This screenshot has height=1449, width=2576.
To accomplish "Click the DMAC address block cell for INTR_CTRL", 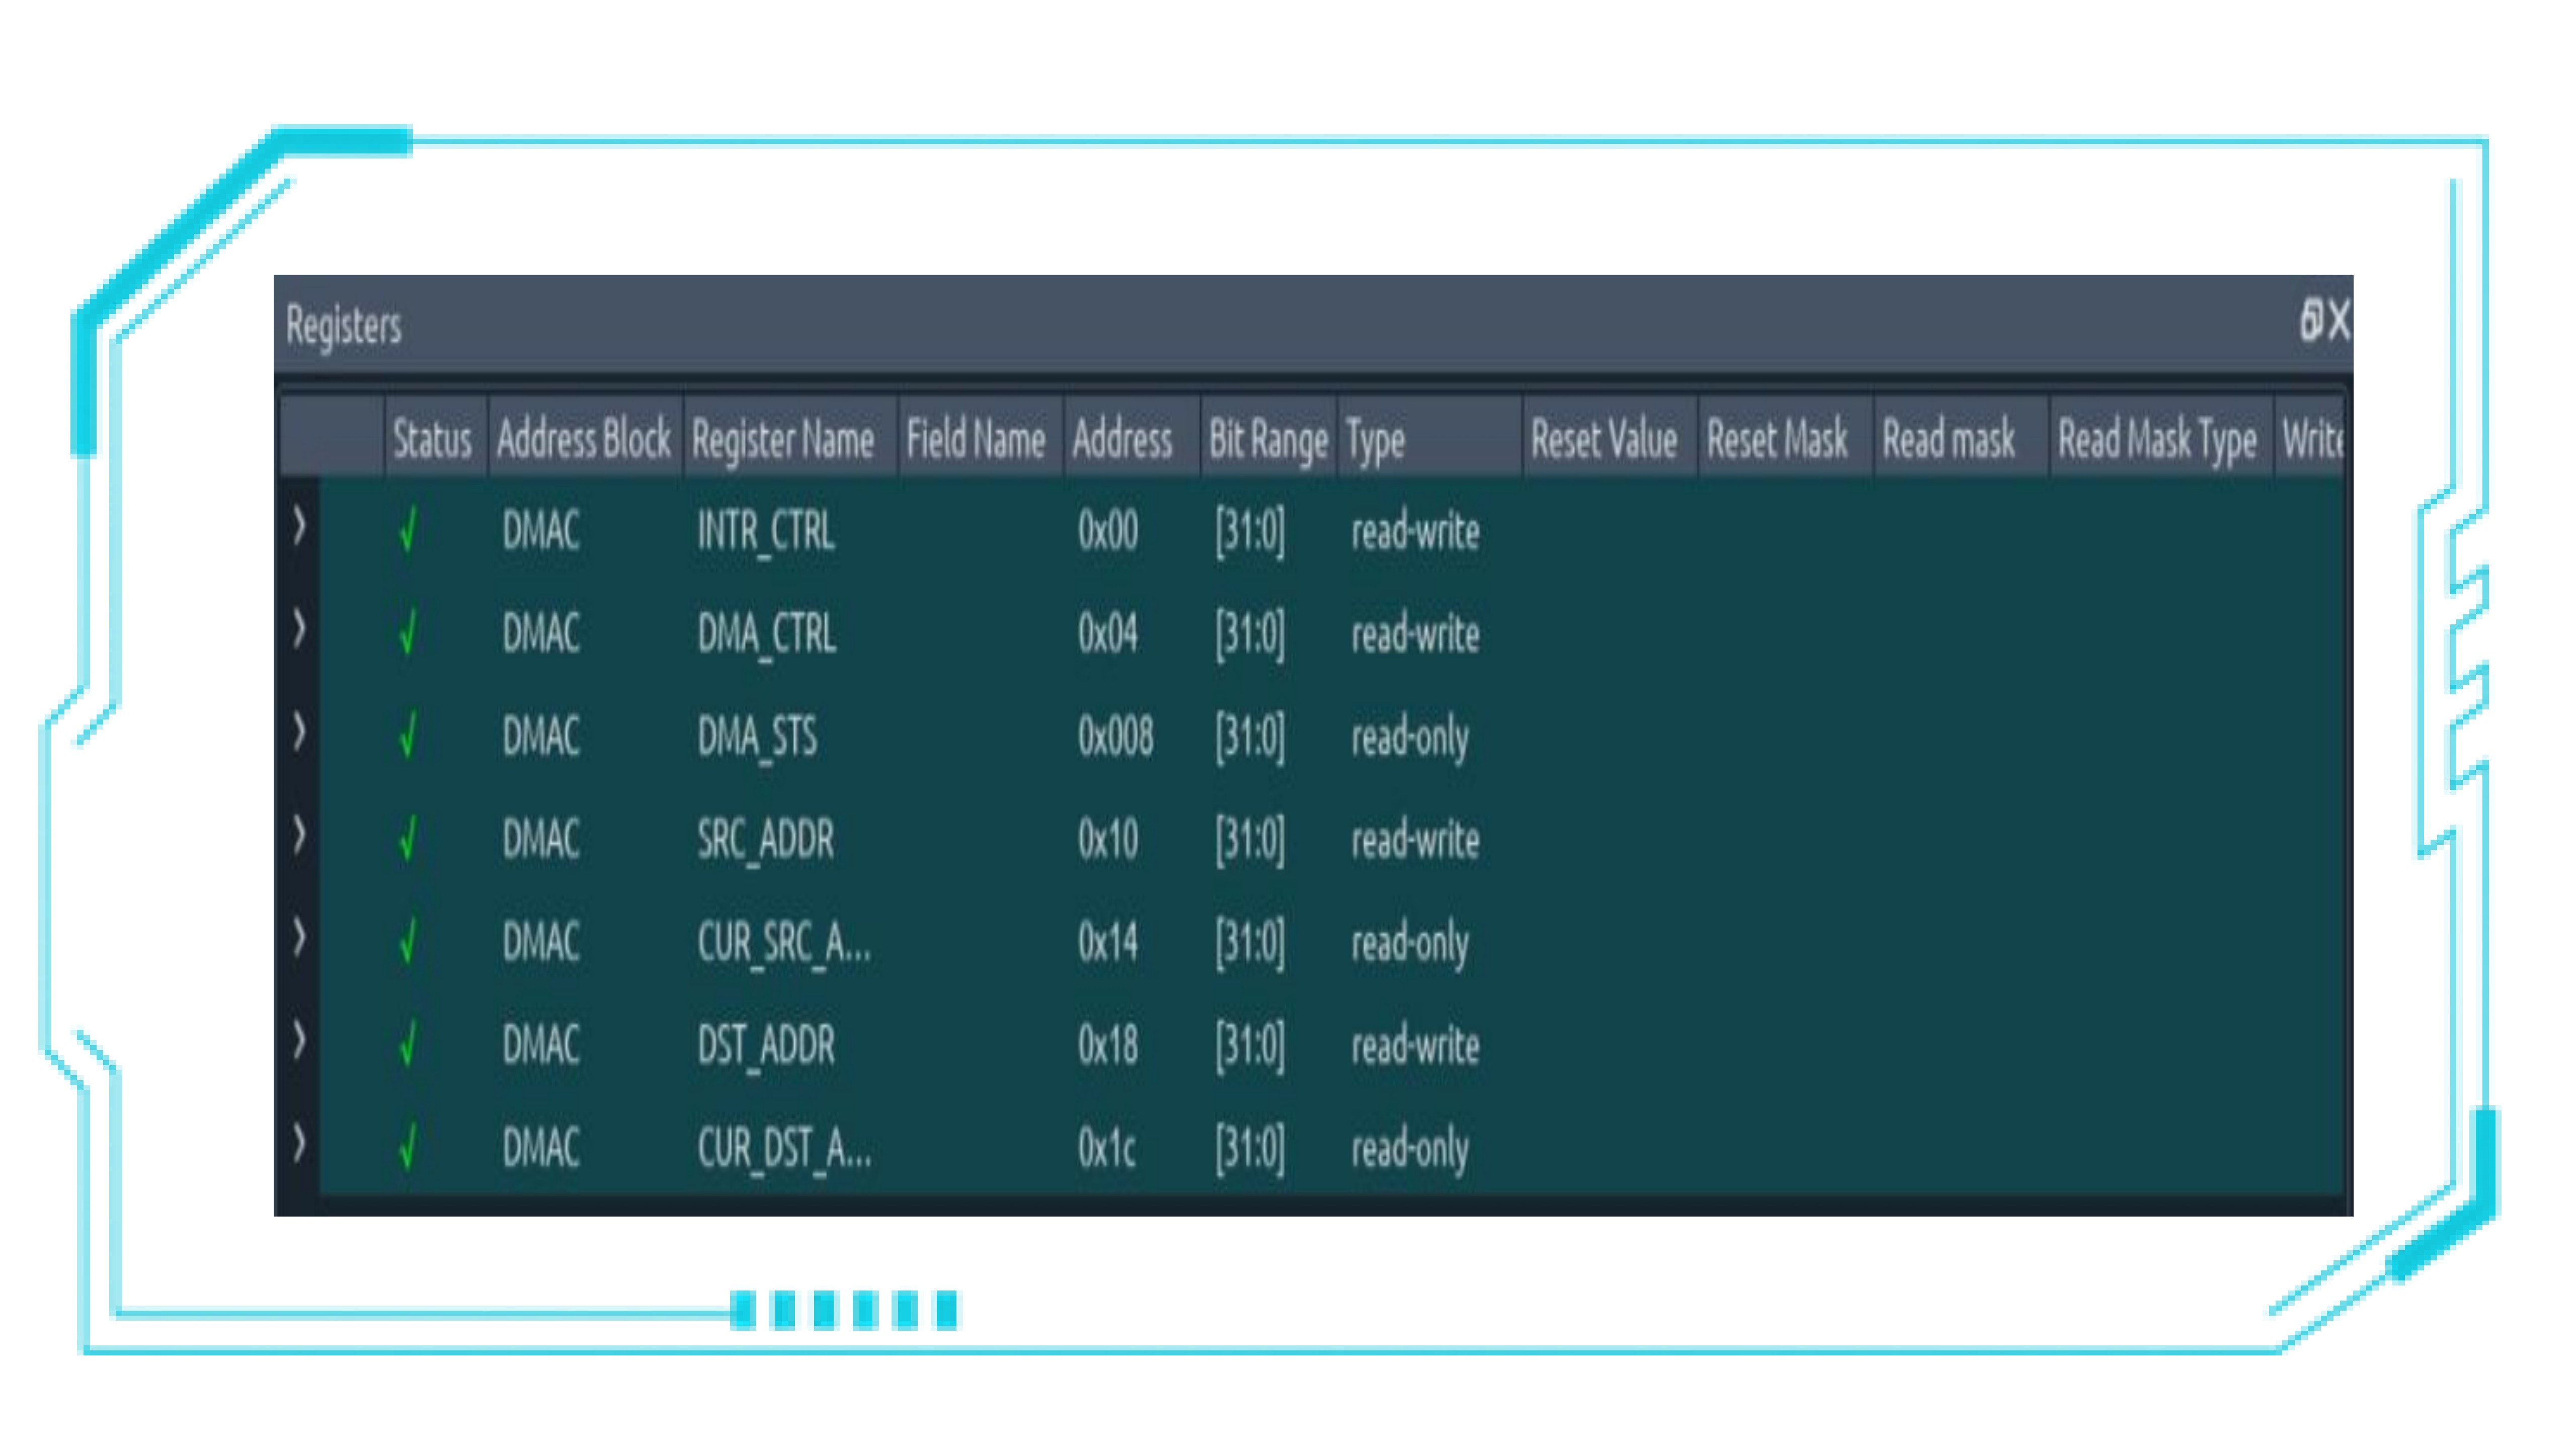I will click(x=541, y=530).
